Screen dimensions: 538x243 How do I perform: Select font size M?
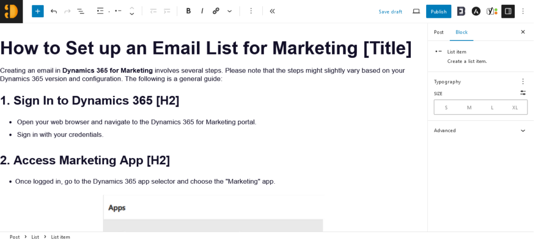[x=469, y=108]
